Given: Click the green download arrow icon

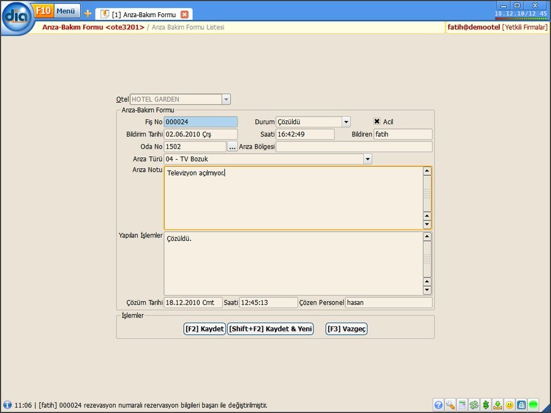Looking at the screenshot, I should coord(498,405).
